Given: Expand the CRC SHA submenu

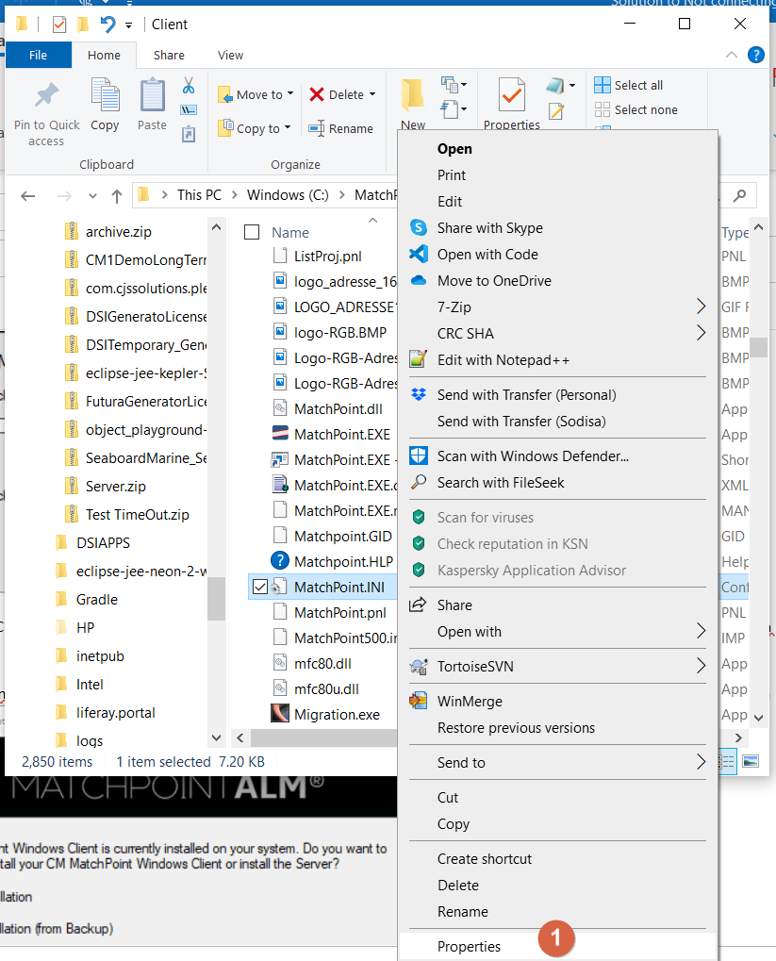Looking at the screenshot, I should [701, 333].
